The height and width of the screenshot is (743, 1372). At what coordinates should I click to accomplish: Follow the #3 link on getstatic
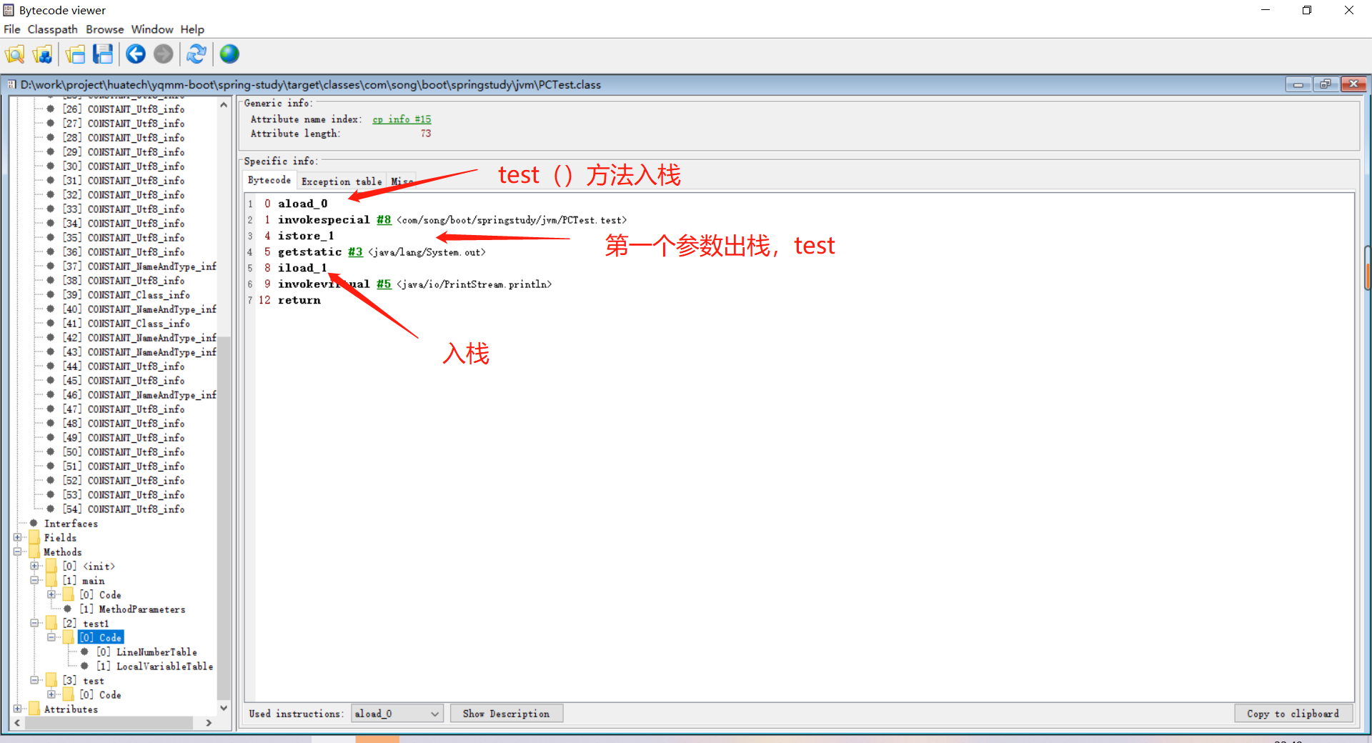tap(355, 252)
